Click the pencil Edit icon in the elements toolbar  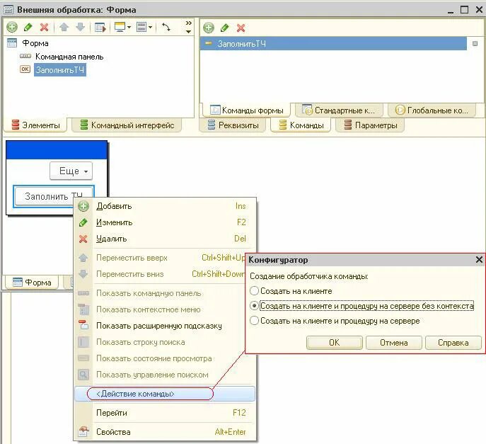click(x=28, y=28)
